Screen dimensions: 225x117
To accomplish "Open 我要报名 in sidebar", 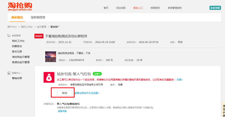I will pos(17,46).
